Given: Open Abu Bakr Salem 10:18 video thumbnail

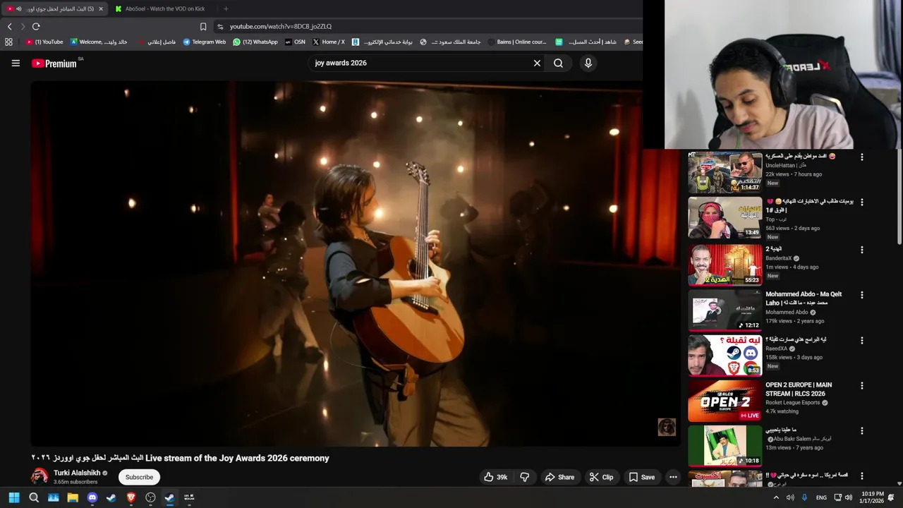Looking at the screenshot, I should tap(725, 446).
